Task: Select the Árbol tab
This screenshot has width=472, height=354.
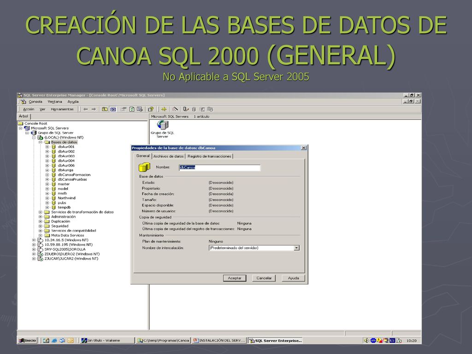Action: click(x=24, y=116)
